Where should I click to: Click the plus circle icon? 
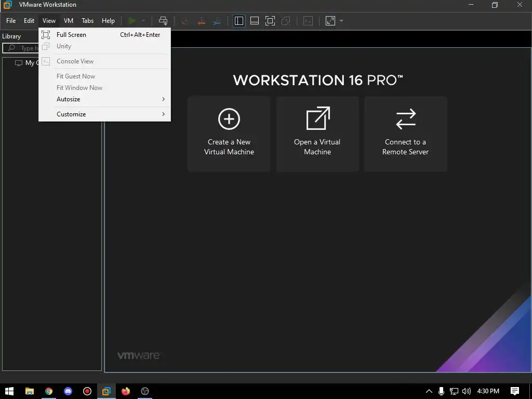coord(229,119)
